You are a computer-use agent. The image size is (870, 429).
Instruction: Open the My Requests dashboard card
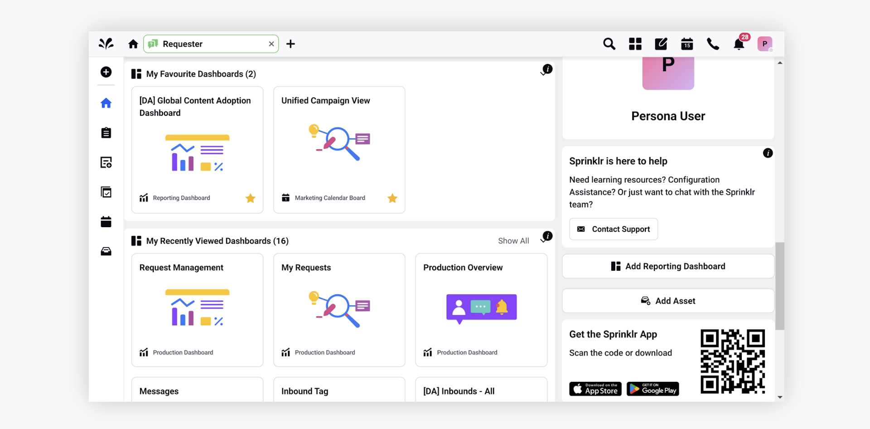pos(339,310)
